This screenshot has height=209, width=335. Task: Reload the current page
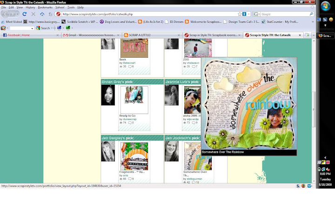pos(25,14)
